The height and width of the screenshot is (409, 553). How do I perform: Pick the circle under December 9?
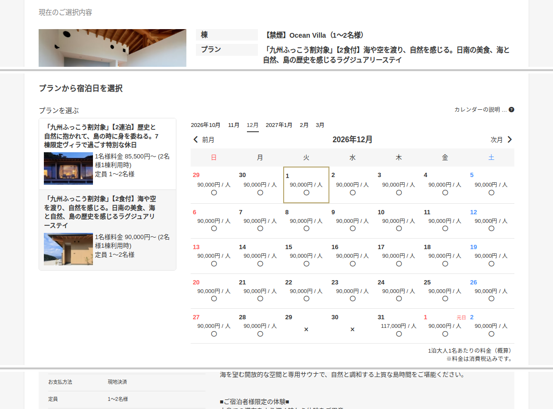(x=353, y=229)
